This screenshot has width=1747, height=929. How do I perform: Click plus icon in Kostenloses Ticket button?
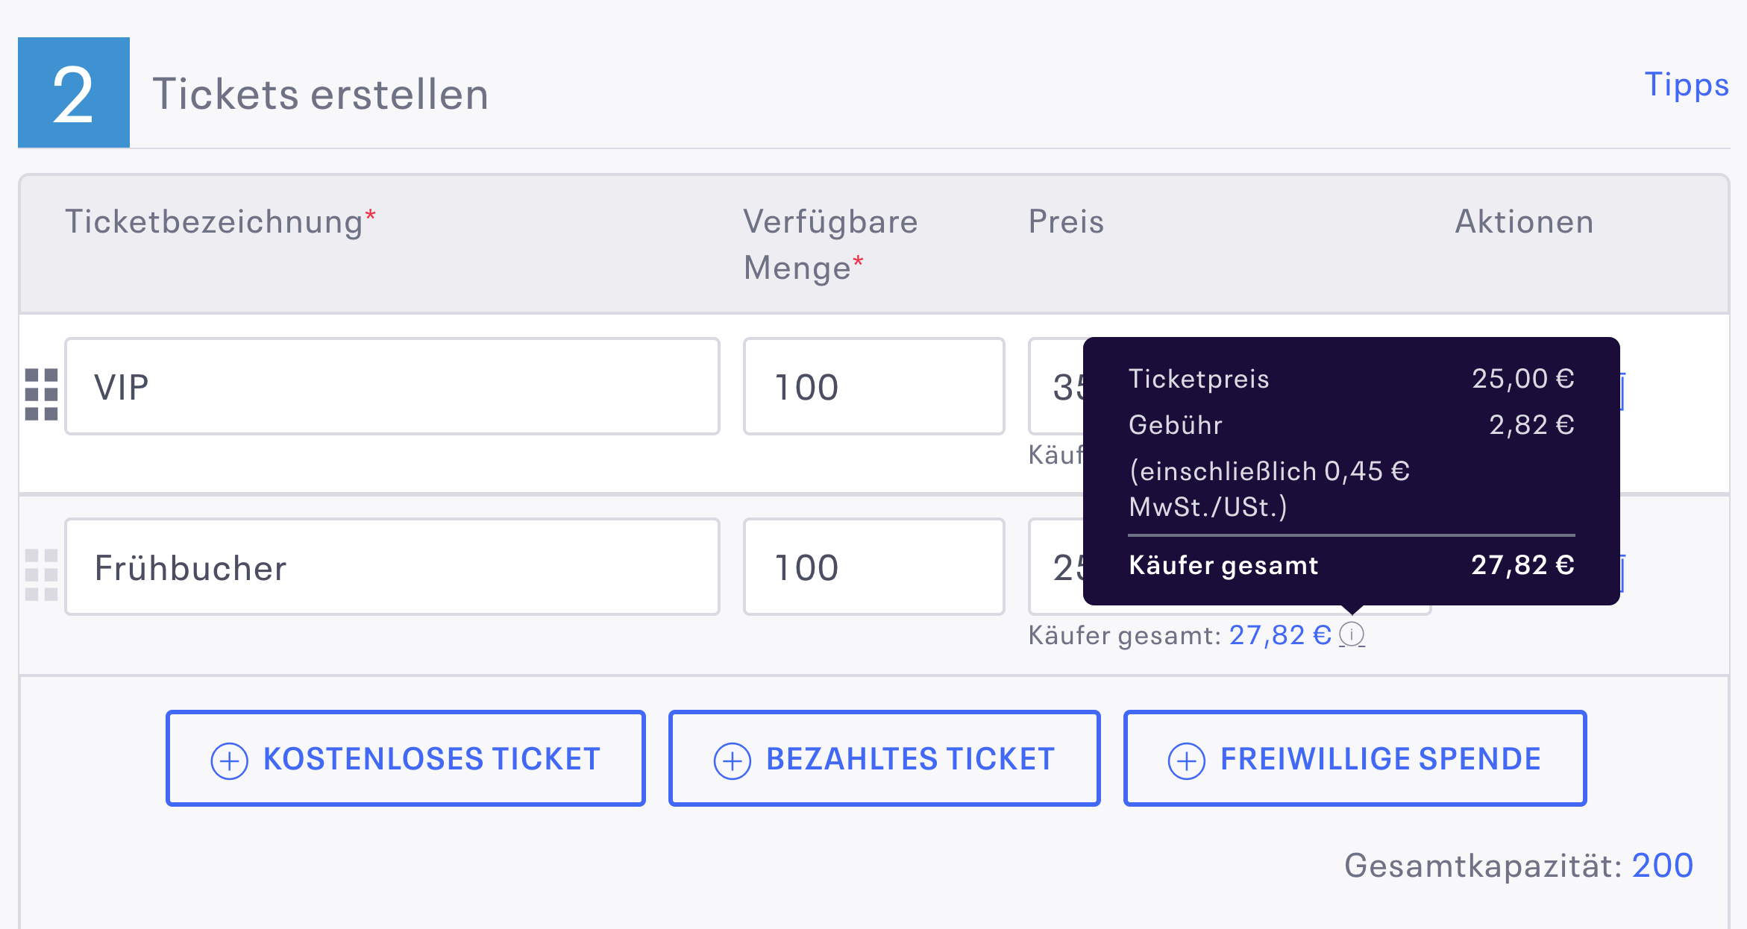230,761
